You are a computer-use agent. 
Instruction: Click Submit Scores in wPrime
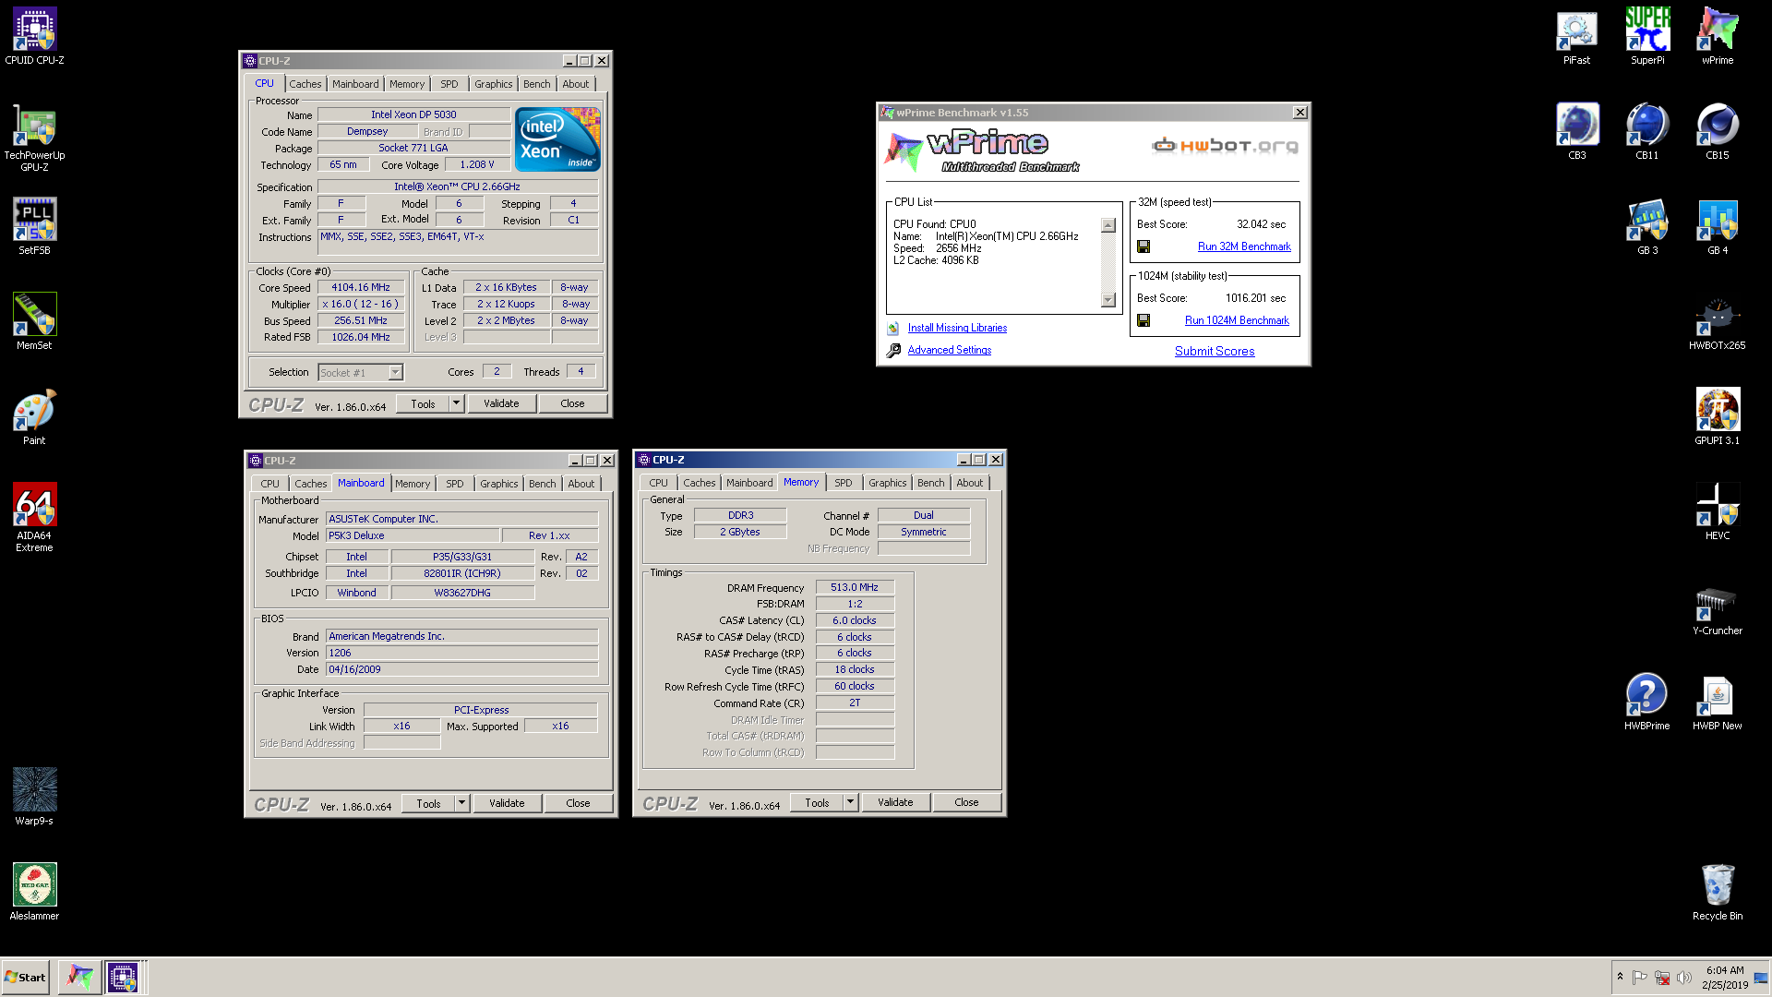click(x=1215, y=351)
